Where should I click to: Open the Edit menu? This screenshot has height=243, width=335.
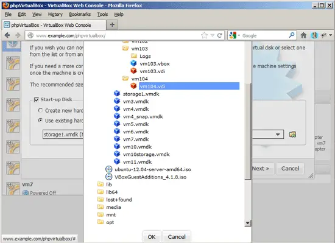click(22, 14)
